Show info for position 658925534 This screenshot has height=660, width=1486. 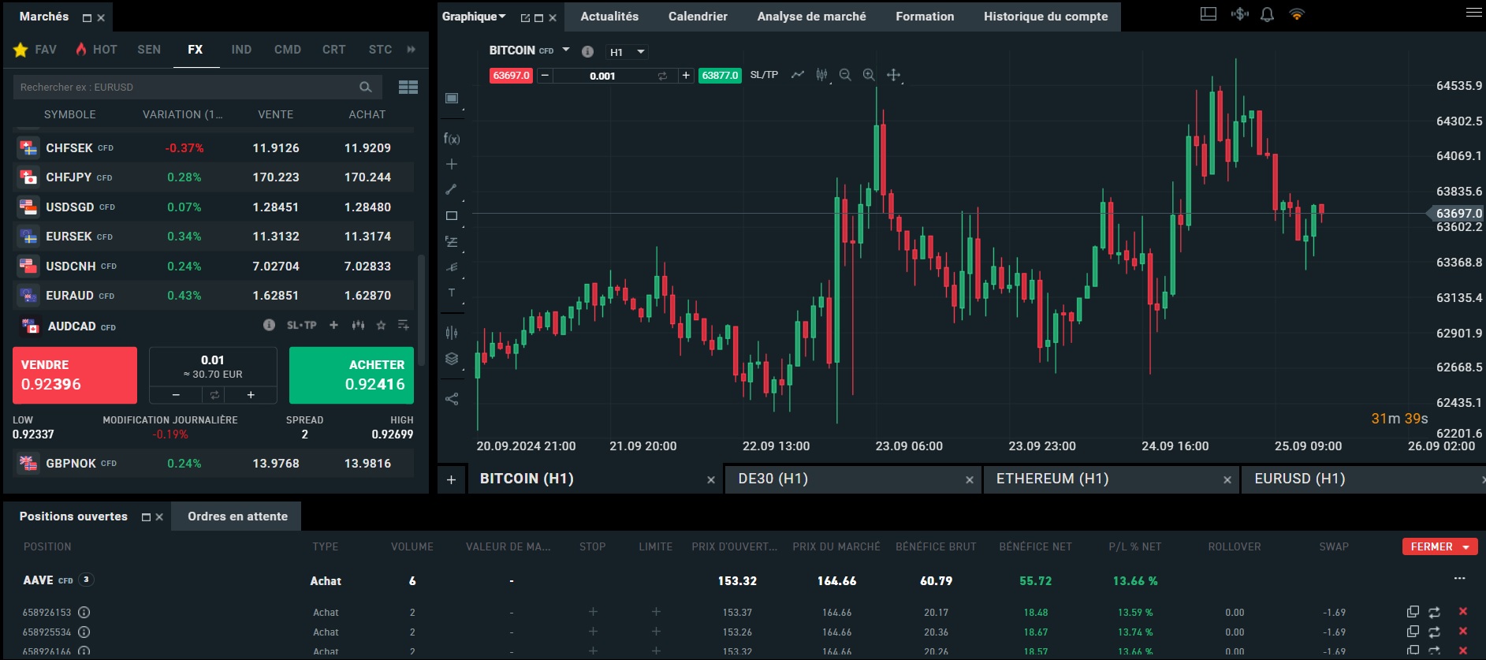pyautogui.click(x=84, y=632)
